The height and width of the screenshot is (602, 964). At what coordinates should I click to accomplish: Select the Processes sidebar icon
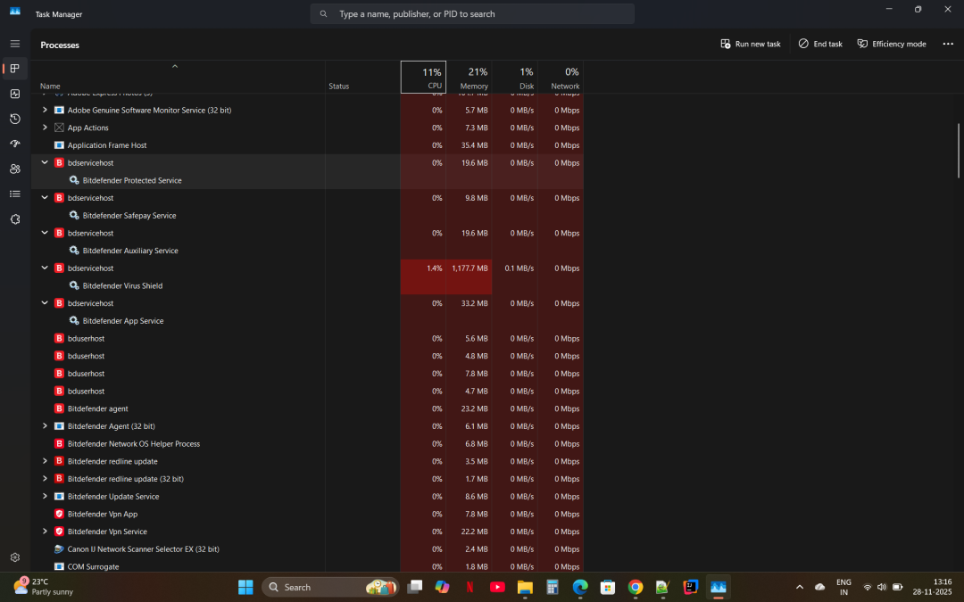click(15, 68)
